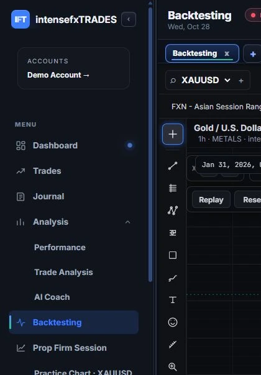Click the Prop Firm Session chart icon
The image size is (261, 375).
coord(21,348)
